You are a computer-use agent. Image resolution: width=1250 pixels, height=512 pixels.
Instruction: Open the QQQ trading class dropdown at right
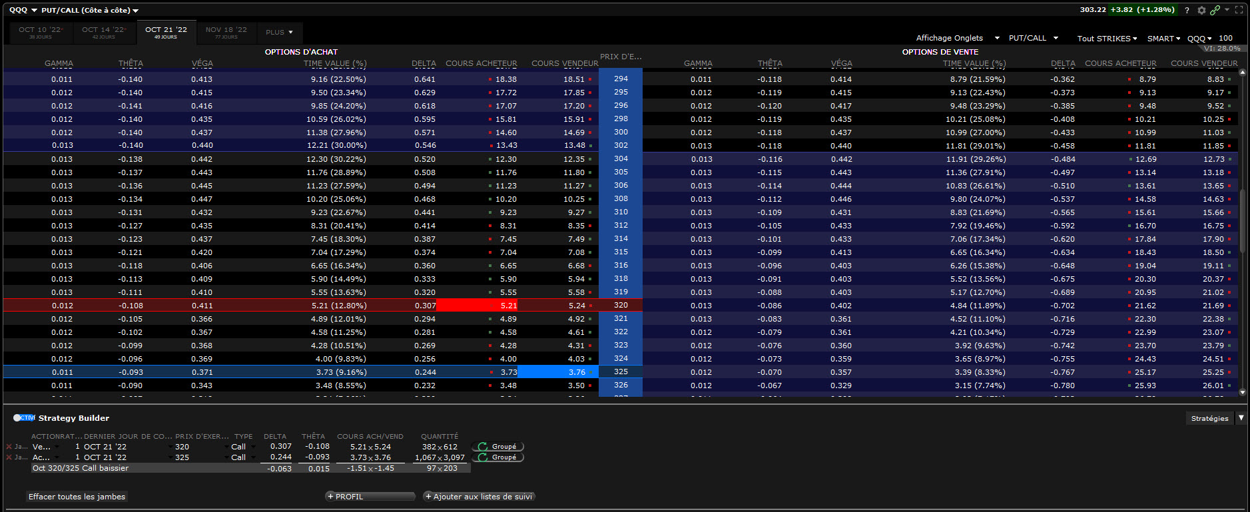pos(1199,39)
